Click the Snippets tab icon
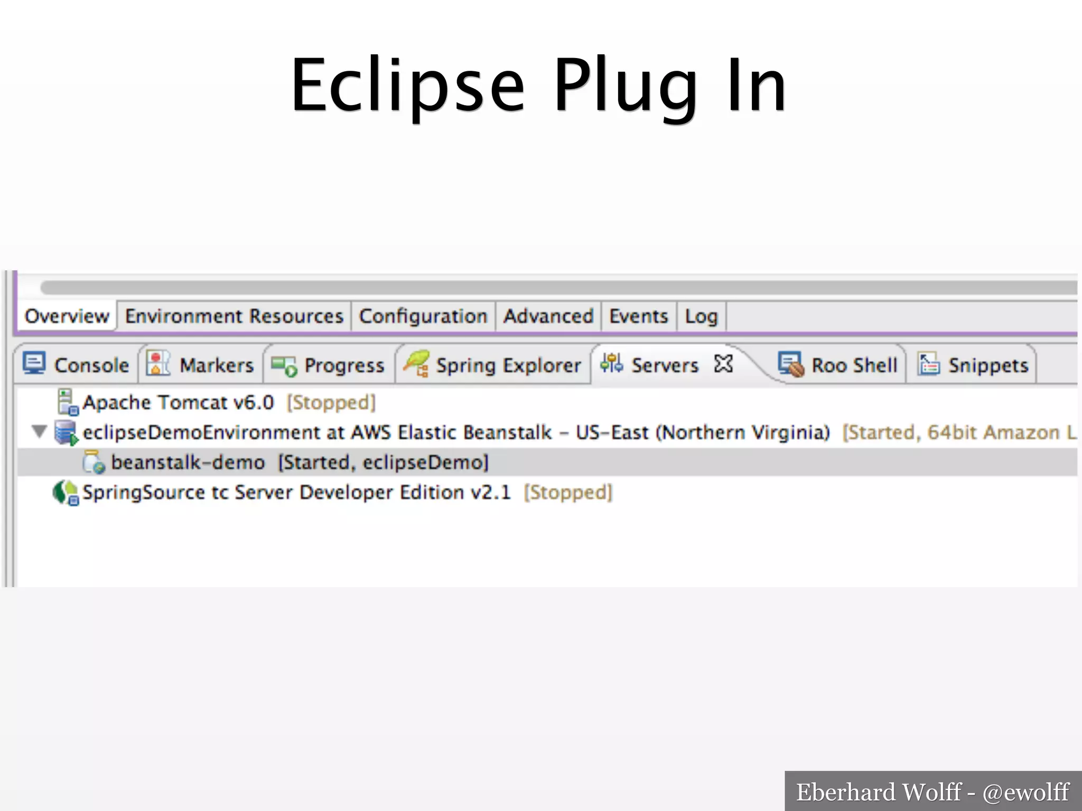 tap(928, 364)
